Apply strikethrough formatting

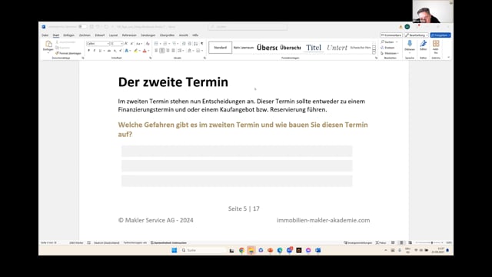click(x=109, y=51)
